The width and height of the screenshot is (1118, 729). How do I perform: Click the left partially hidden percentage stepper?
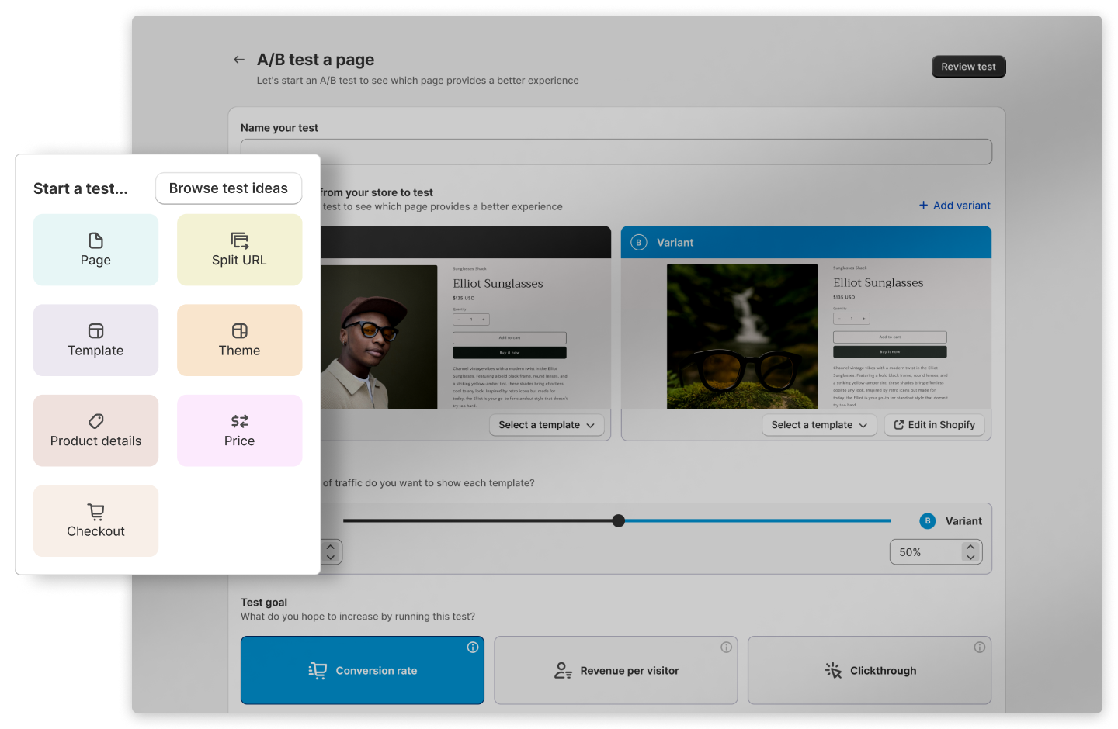[331, 551]
